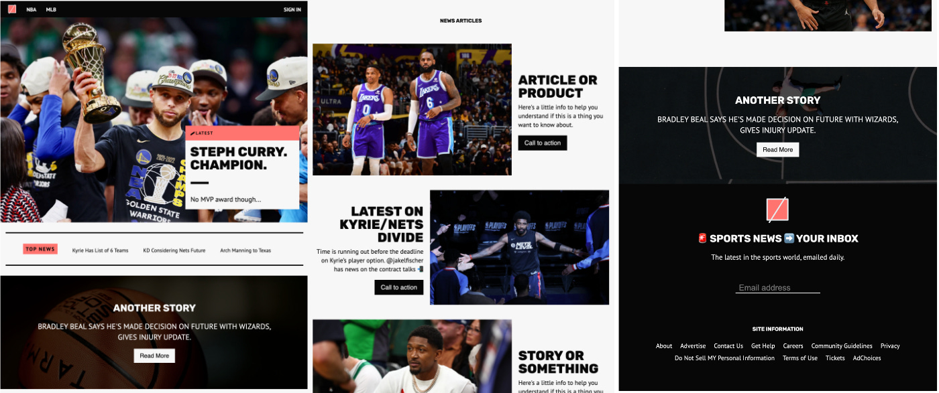Open the Community Guidelines footer link
The image size is (939, 393).
[842, 346]
